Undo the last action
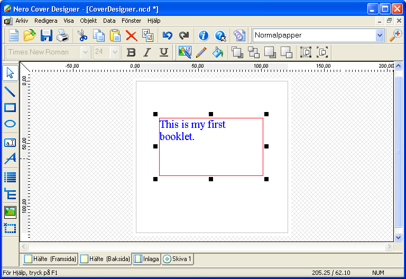This screenshot has height=279, width=406. click(167, 35)
